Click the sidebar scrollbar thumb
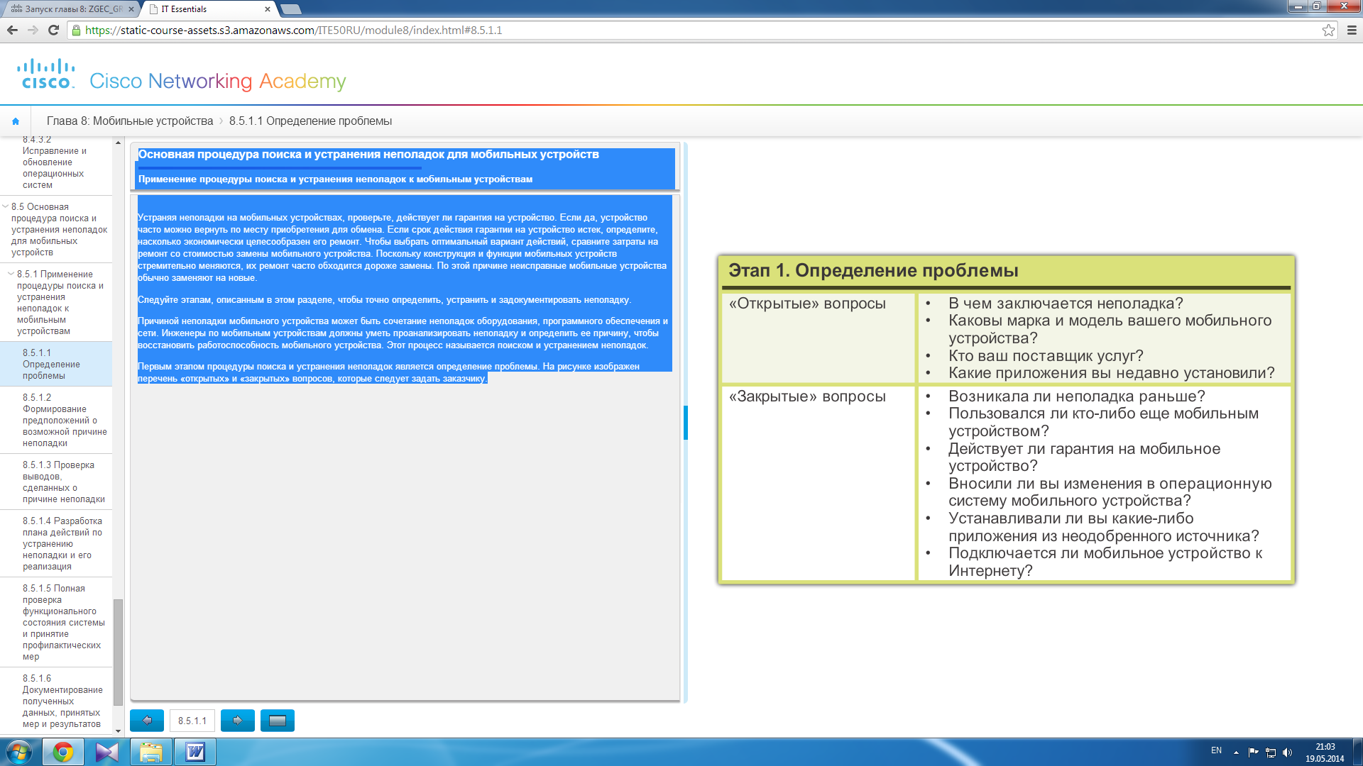The image size is (1363, 766). (x=118, y=653)
